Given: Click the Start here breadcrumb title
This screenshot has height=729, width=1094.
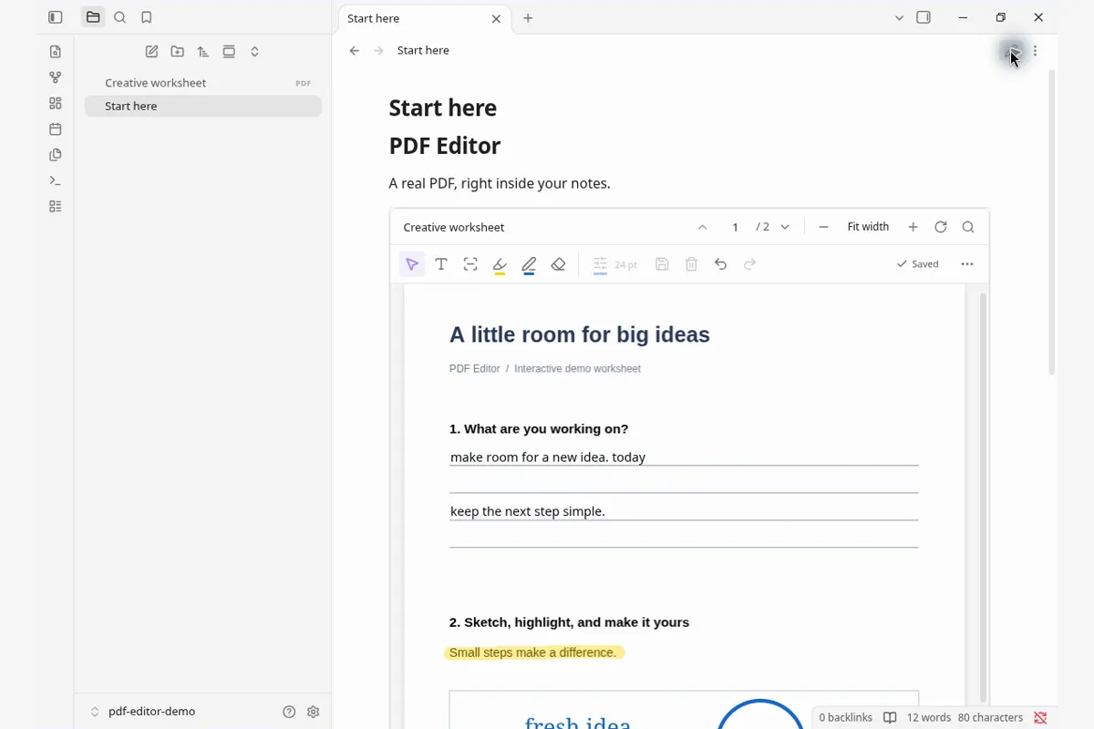Looking at the screenshot, I should coord(423,50).
